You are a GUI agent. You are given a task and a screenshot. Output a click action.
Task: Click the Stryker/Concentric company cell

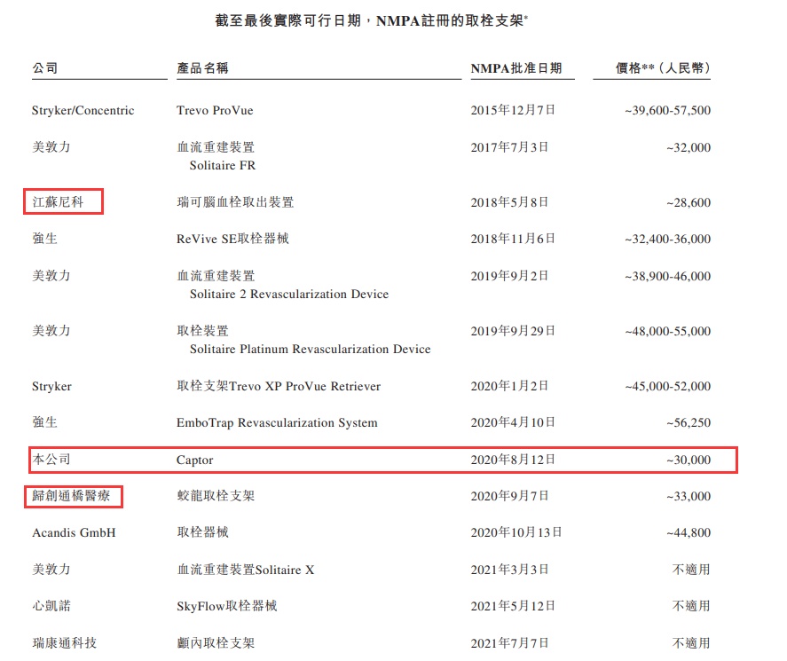pos(83,110)
